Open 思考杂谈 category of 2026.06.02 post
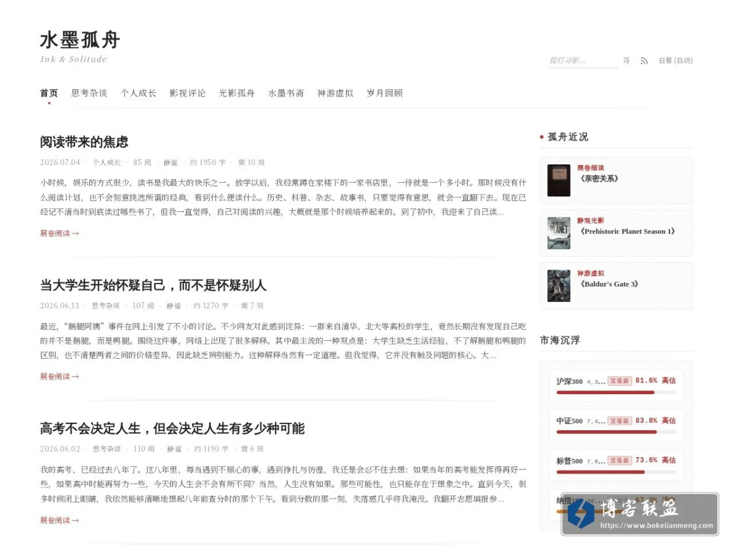Image resolution: width=733 pixels, height=550 pixels. [x=107, y=449]
